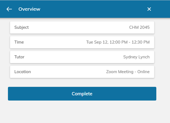The width and height of the screenshot is (170, 123).
Task: Click the 12:30 PM end time
Action: [x=141, y=42]
